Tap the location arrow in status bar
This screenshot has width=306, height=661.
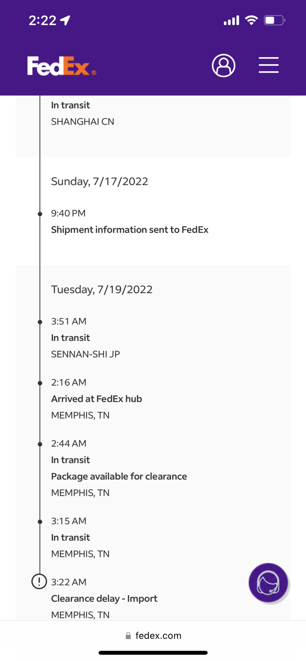pyautogui.click(x=66, y=20)
